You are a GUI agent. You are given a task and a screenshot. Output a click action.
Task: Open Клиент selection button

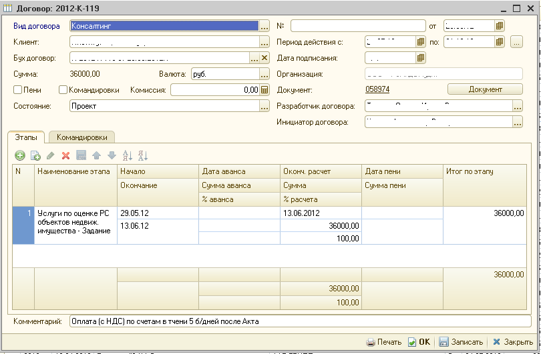[264, 42]
